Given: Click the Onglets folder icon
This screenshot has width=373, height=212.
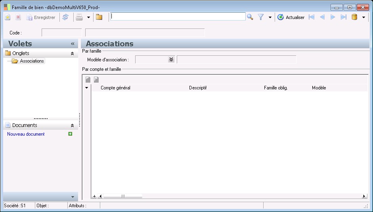Looking at the screenshot, I should 8,53.
